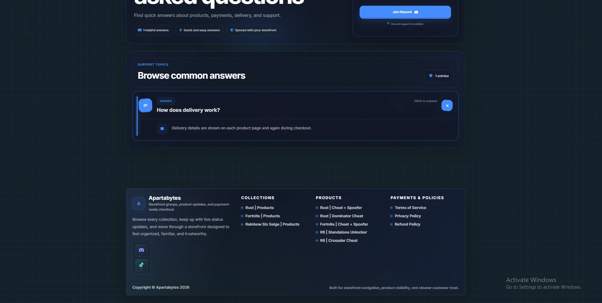The height and width of the screenshot is (303, 602).
Task: Collapse the delivery question with the X button
Action: click(x=447, y=105)
